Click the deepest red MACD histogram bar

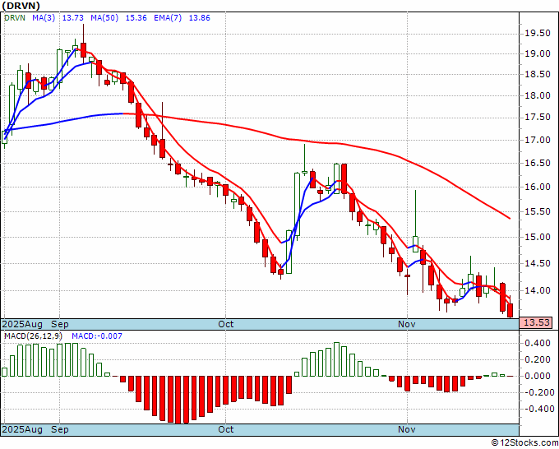[x=178, y=400]
